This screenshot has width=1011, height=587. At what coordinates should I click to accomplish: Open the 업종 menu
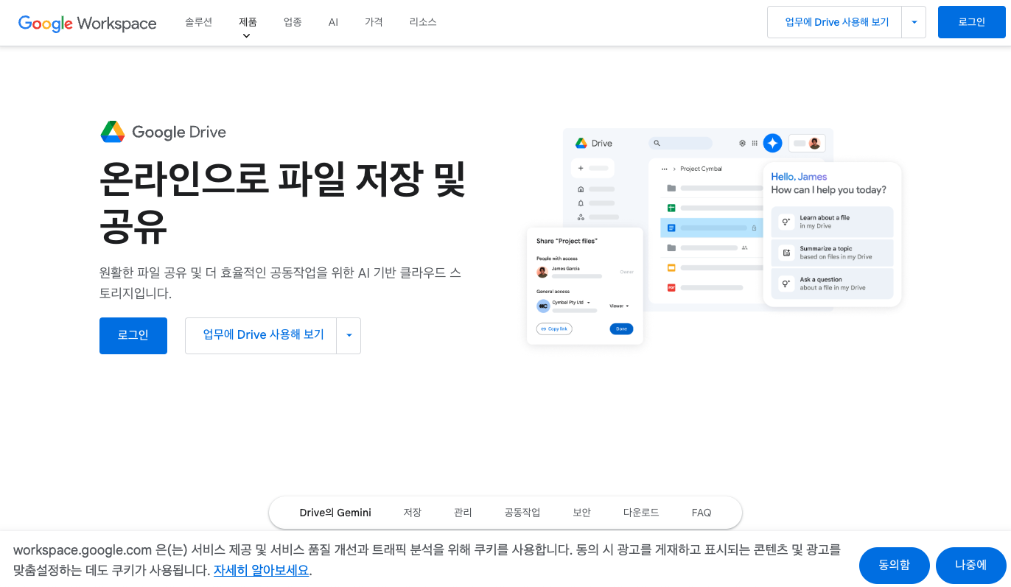tap(293, 22)
